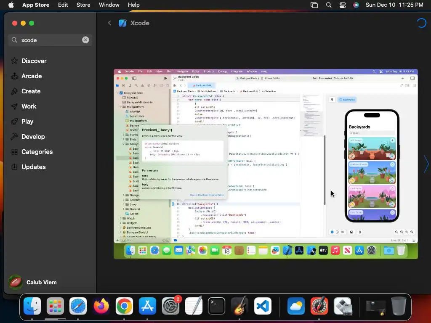Launch Google Chrome from the Dock
Screen dimensions: 431x323
coord(124,306)
